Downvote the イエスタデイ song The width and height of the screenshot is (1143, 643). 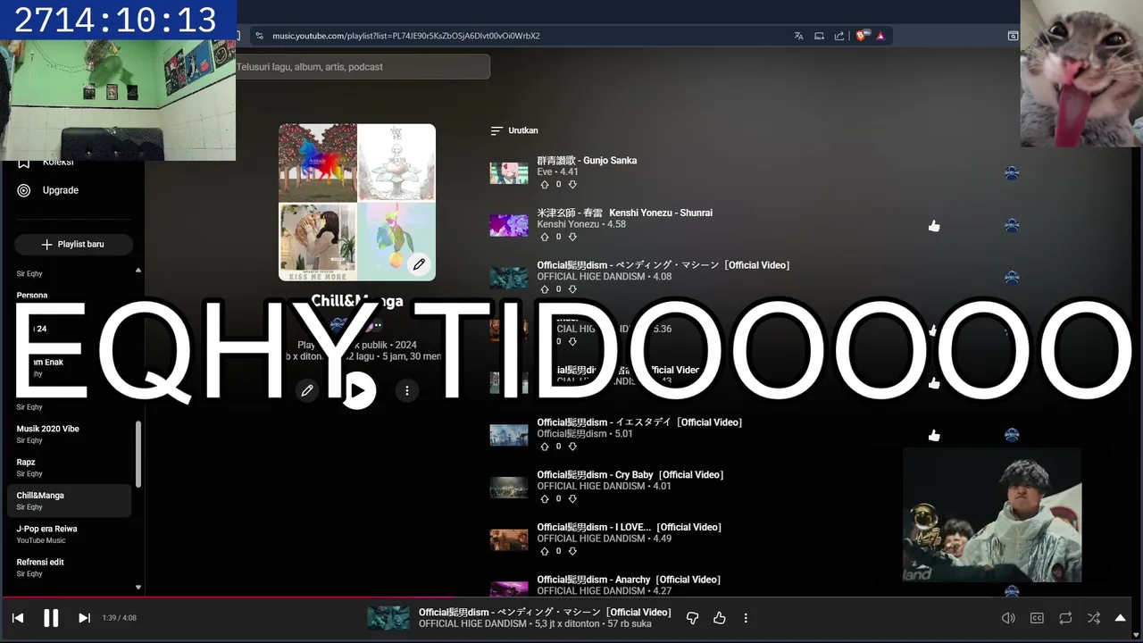coord(572,447)
